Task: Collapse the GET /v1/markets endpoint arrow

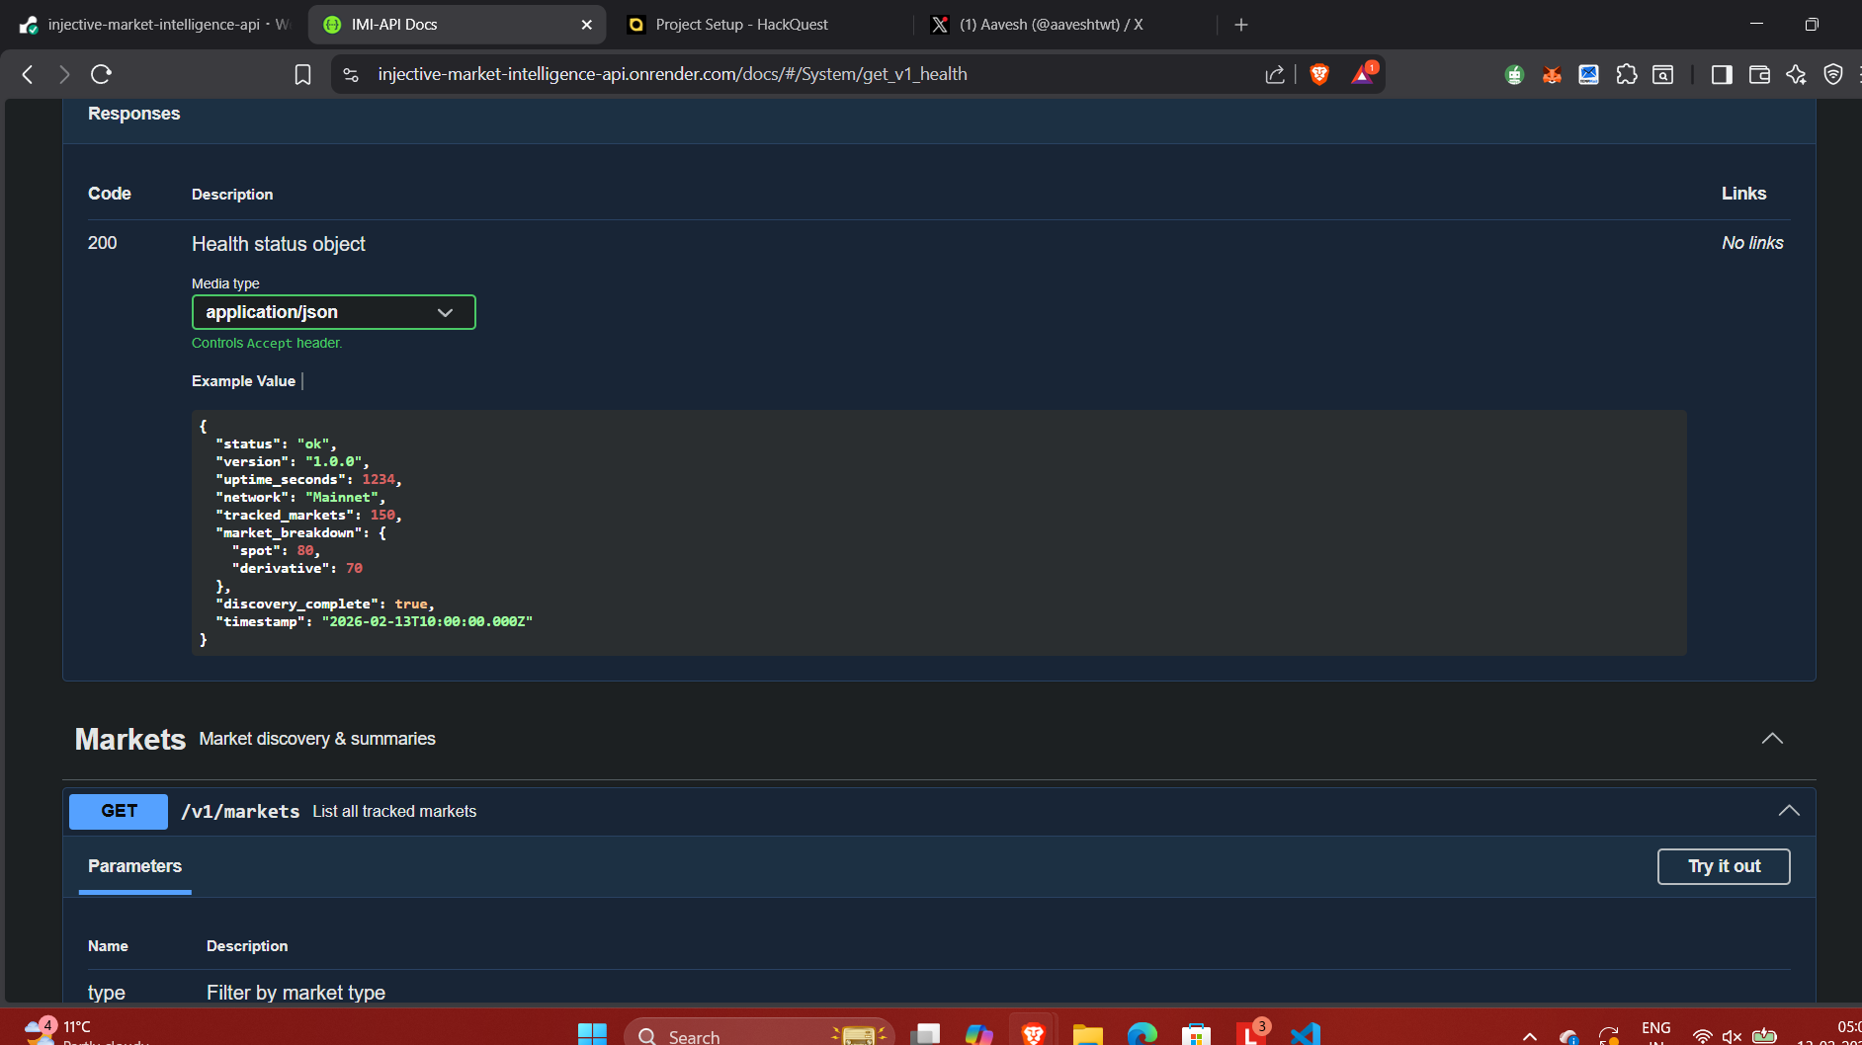Action: (x=1788, y=811)
